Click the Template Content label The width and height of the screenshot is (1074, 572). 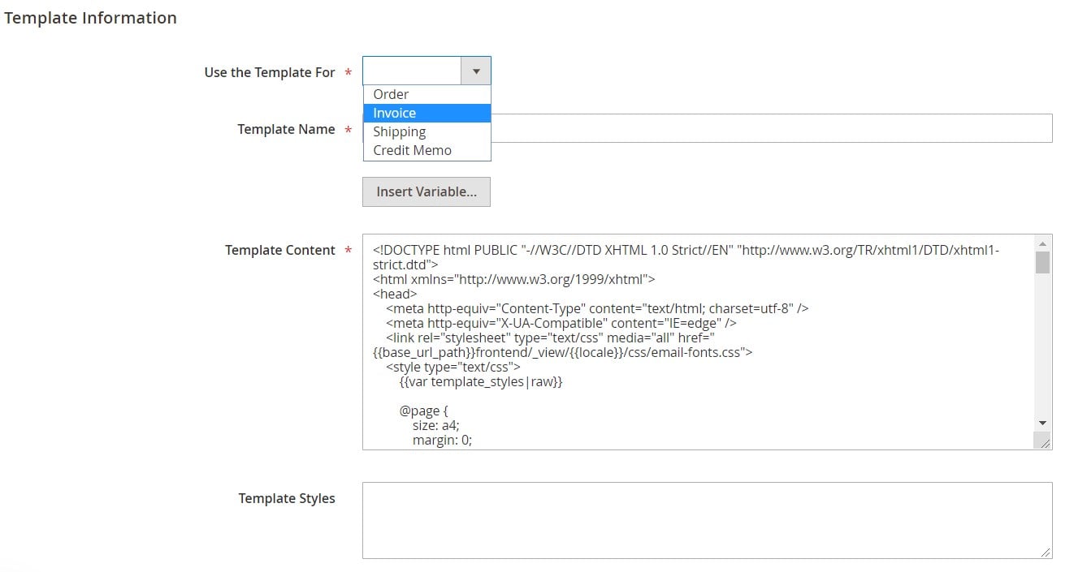[280, 250]
